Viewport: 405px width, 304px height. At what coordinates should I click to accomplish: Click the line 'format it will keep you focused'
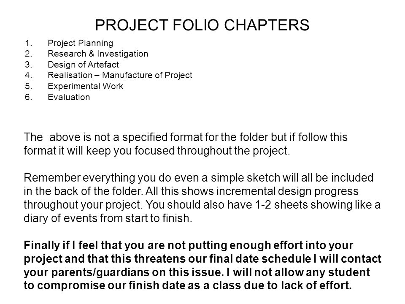pos(157,150)
